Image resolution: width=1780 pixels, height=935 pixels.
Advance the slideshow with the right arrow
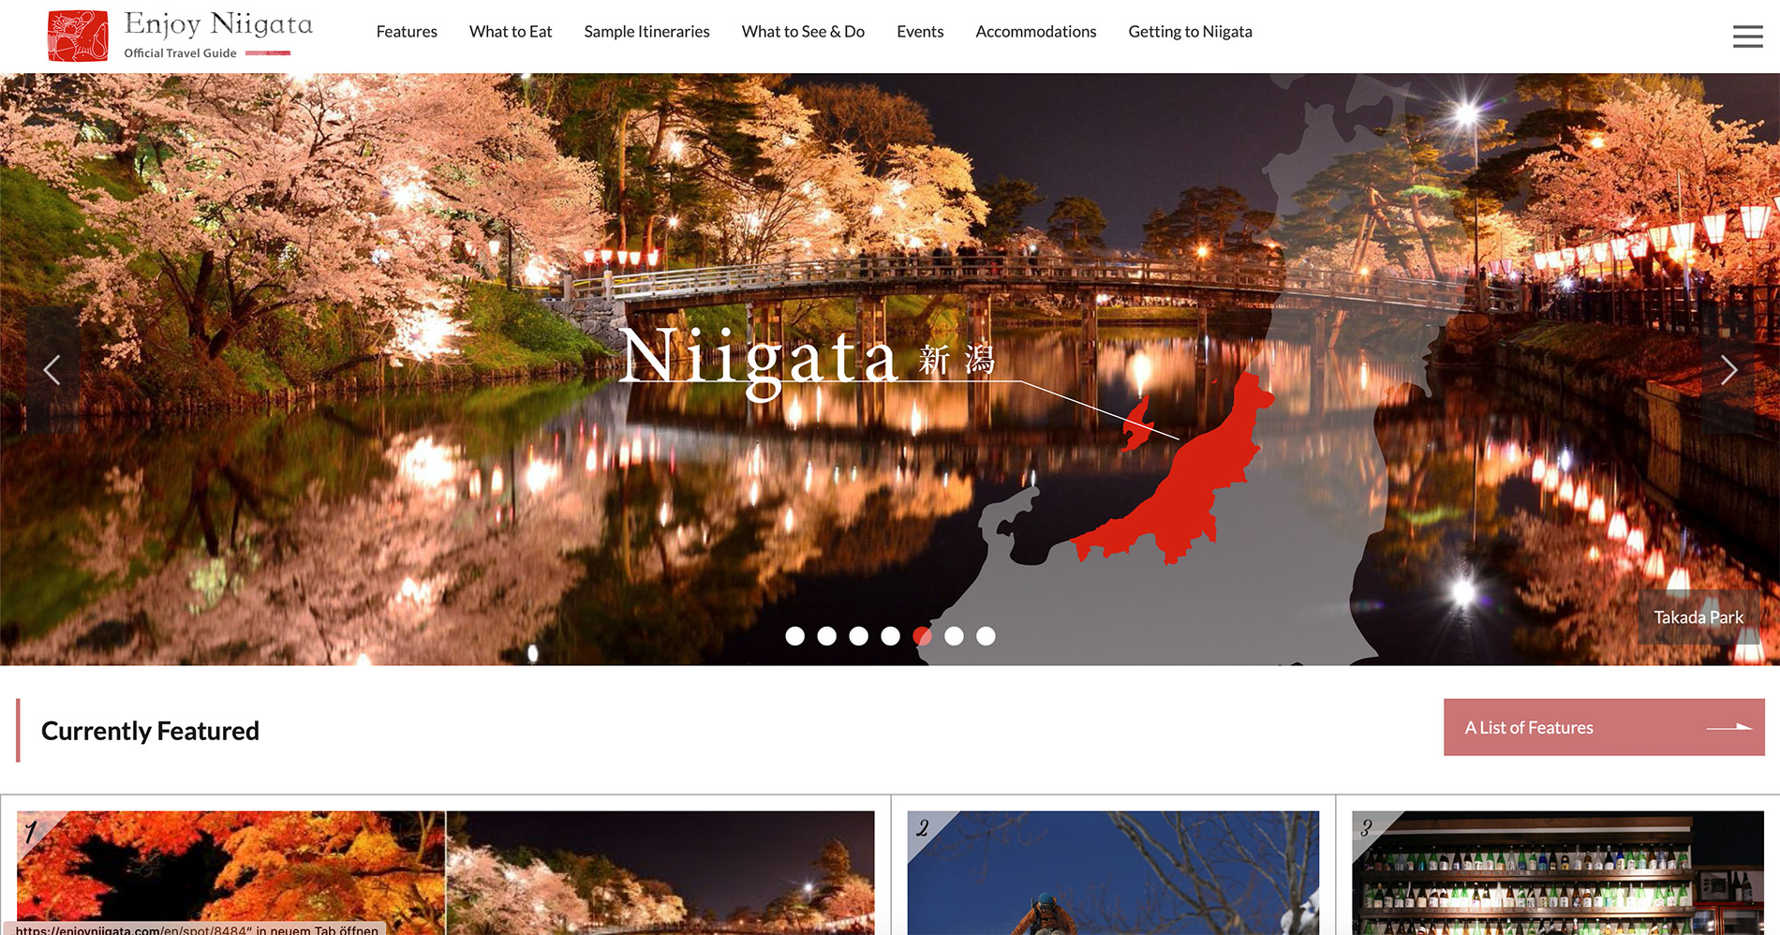[1728, 370]
